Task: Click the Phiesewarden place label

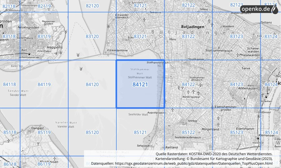Action: pos(250,55)
